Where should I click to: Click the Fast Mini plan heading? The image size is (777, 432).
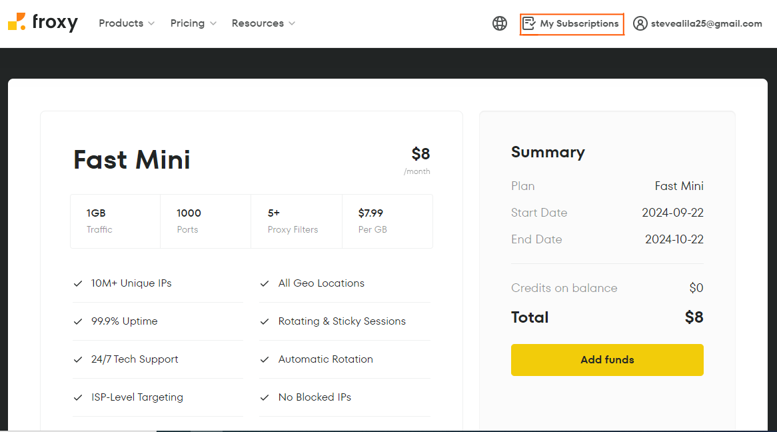pyautogui.click(x=132, y=160)
